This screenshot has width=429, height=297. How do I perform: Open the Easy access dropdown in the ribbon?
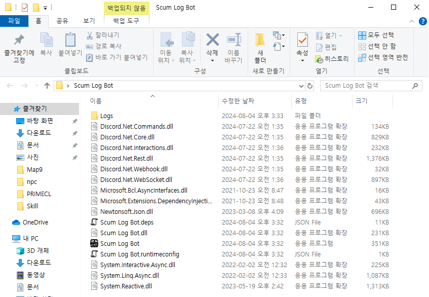click(279, 46)
